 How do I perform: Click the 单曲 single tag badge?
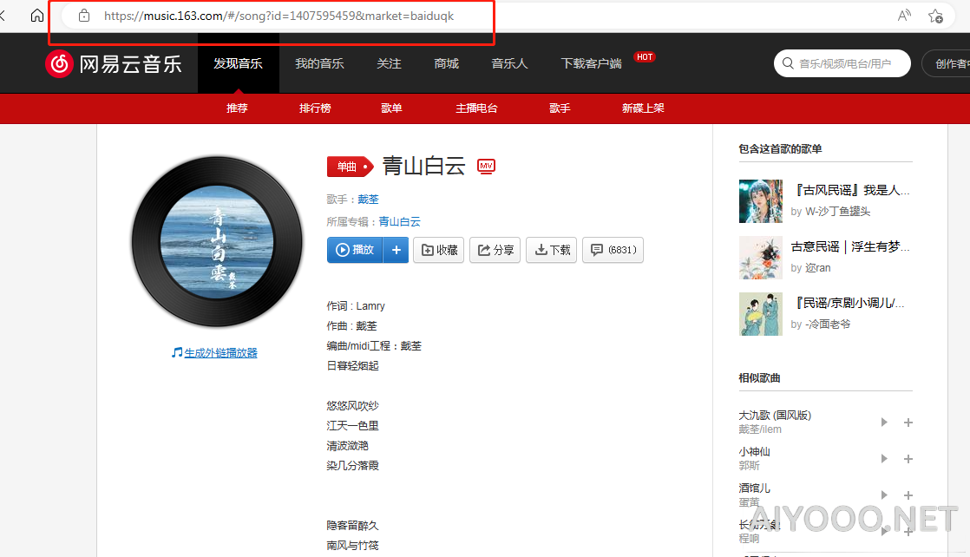pos(351,167)
